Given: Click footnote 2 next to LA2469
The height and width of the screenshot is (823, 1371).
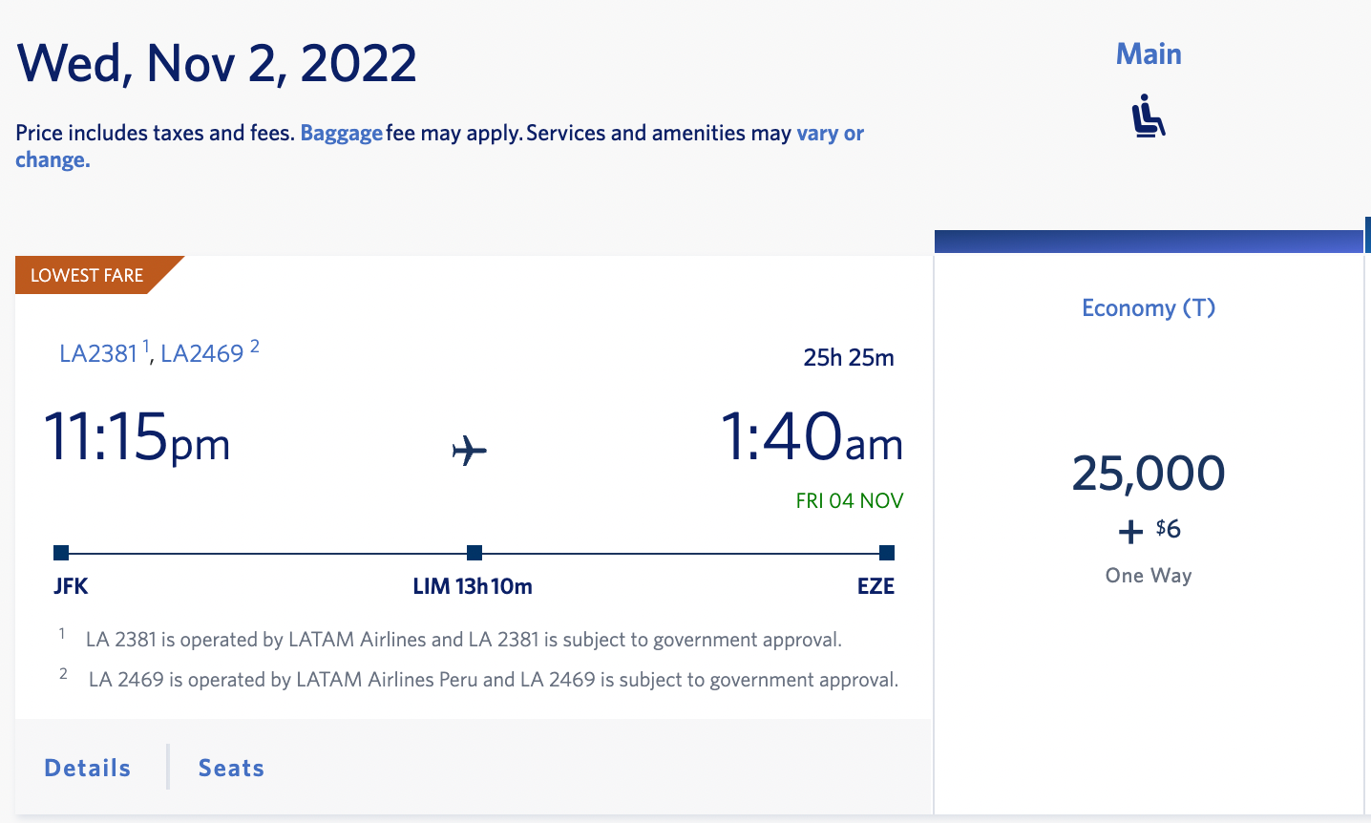Looking at the screenshot, I should [253, 344].
